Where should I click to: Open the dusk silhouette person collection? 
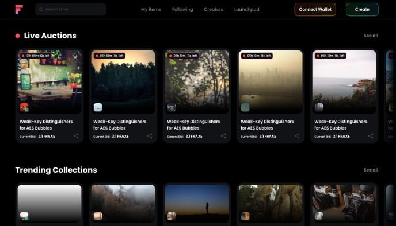pyautogui.click(x=197, y=204)
